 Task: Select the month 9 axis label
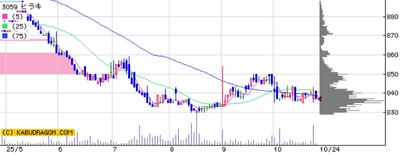pyautogui.click(x=223, y=150)
